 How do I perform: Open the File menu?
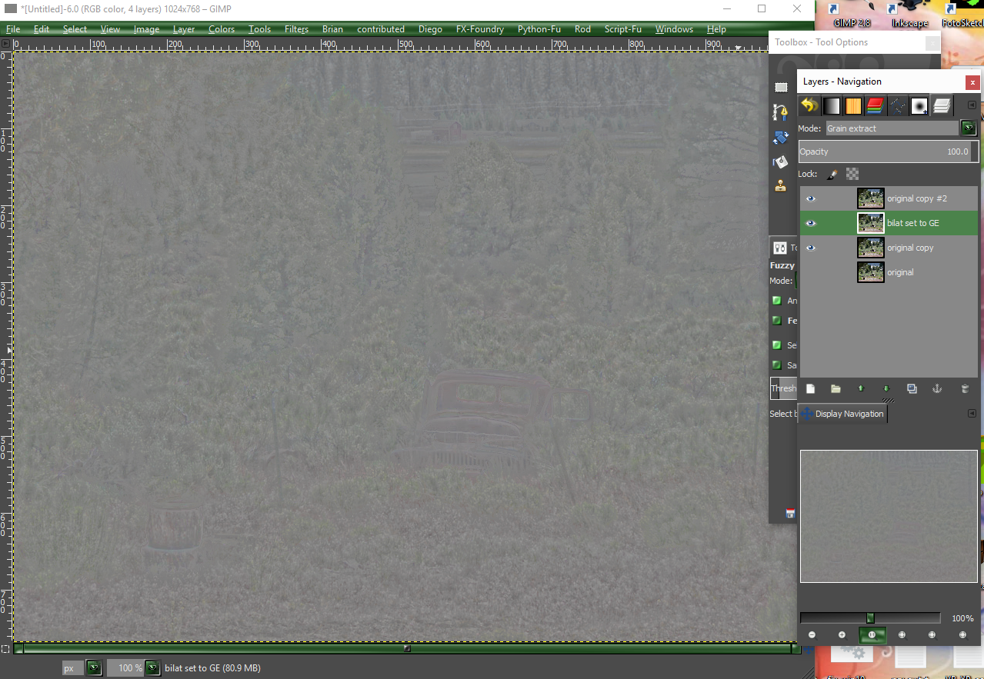point(13,29)
